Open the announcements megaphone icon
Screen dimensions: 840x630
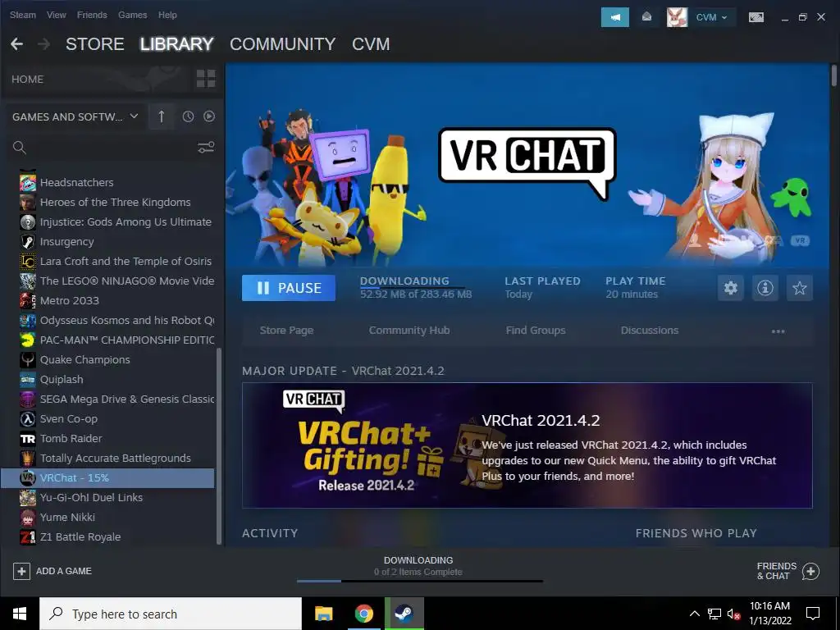click(615, 17)
